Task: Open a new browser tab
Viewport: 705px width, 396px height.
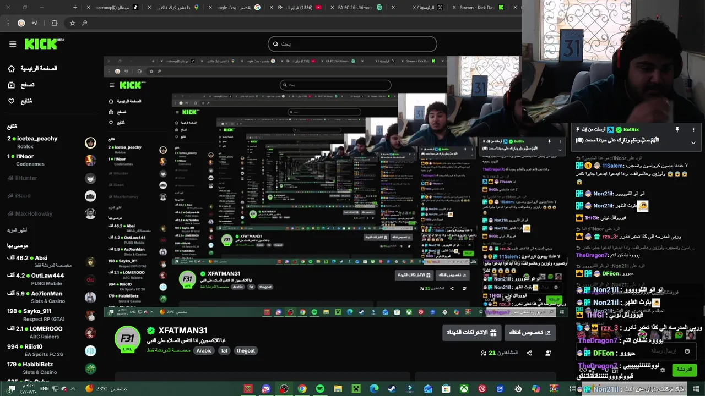Action: pos(75,8)
